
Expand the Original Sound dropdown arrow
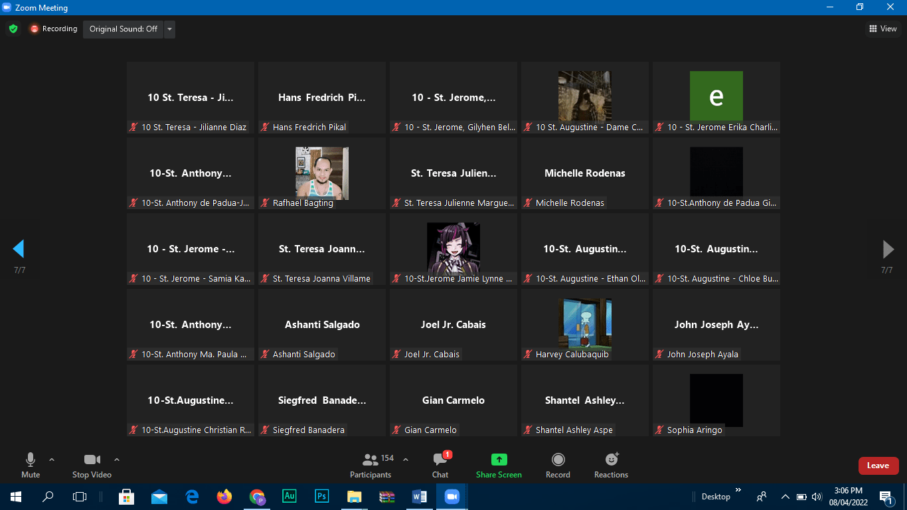click(170, 29)
